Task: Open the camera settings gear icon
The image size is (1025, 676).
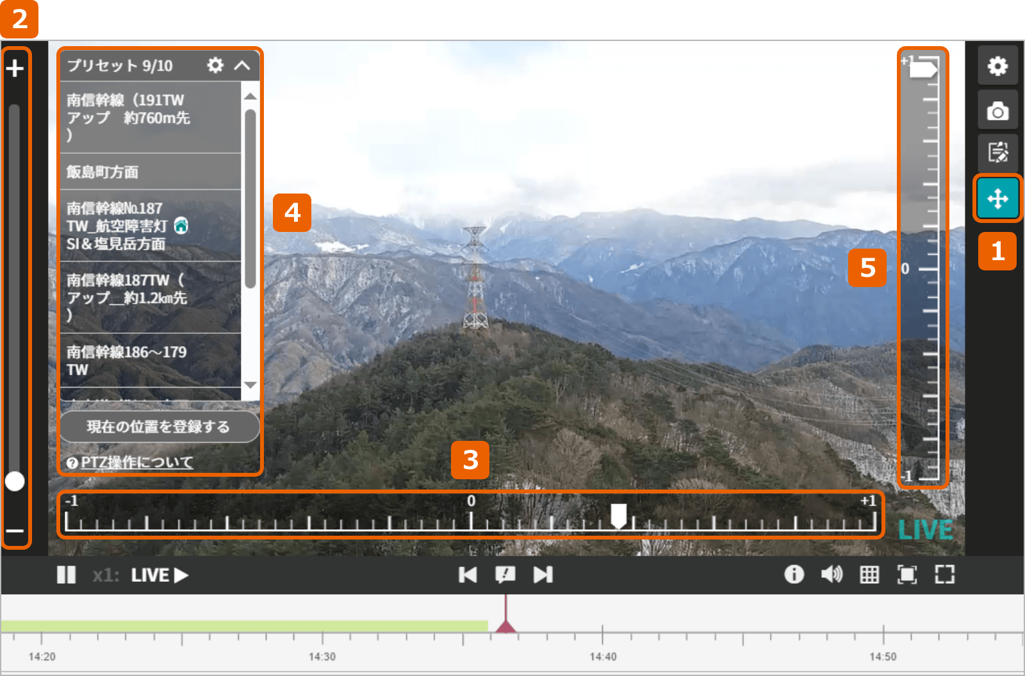Action: (997, 66)
